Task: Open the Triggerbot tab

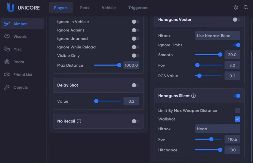Action: pyautogui.click(x=138, y=8)
